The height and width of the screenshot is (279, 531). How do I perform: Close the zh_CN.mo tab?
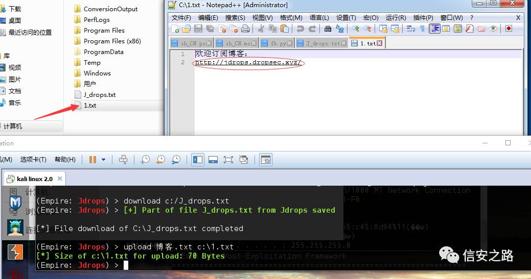click(x=253, y=43)
